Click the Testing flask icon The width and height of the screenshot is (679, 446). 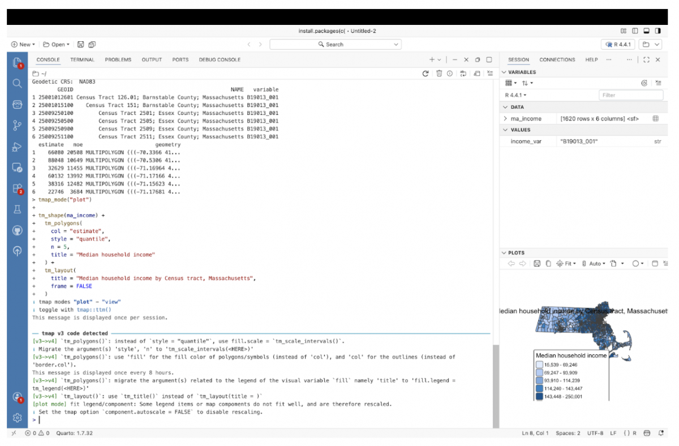click(x=17, y=209)
